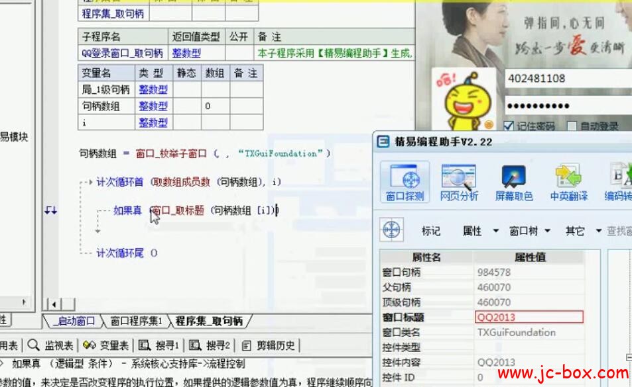Screen dimensions: 632x387
Task: Click the 控件 ID value 0
Action: (x=480, y=377)
